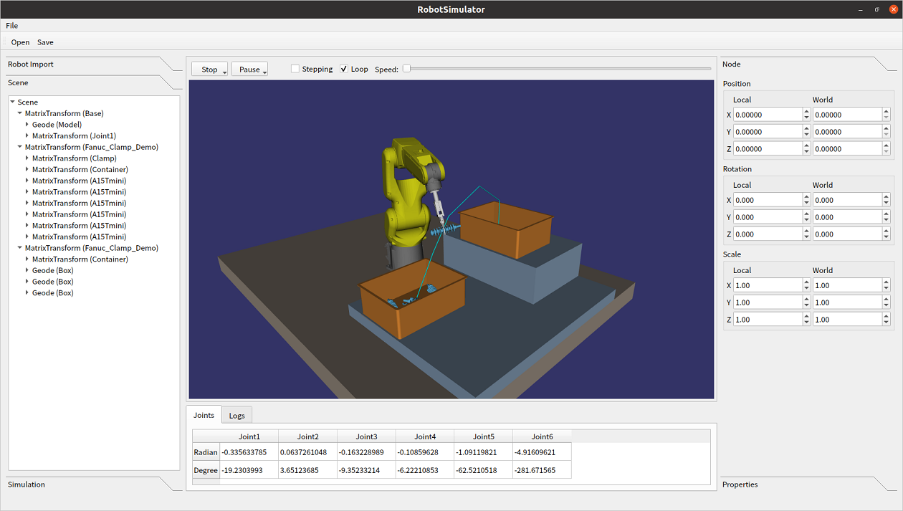Select MatrixTransform (Joint1) in scene tree

click(x=74, y=136)
